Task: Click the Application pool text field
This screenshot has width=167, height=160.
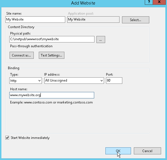Action: [x=93, y=19]
